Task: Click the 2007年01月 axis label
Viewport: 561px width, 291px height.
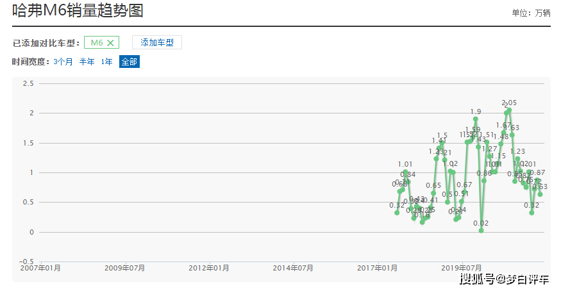Action: click(x=40, y=267)
